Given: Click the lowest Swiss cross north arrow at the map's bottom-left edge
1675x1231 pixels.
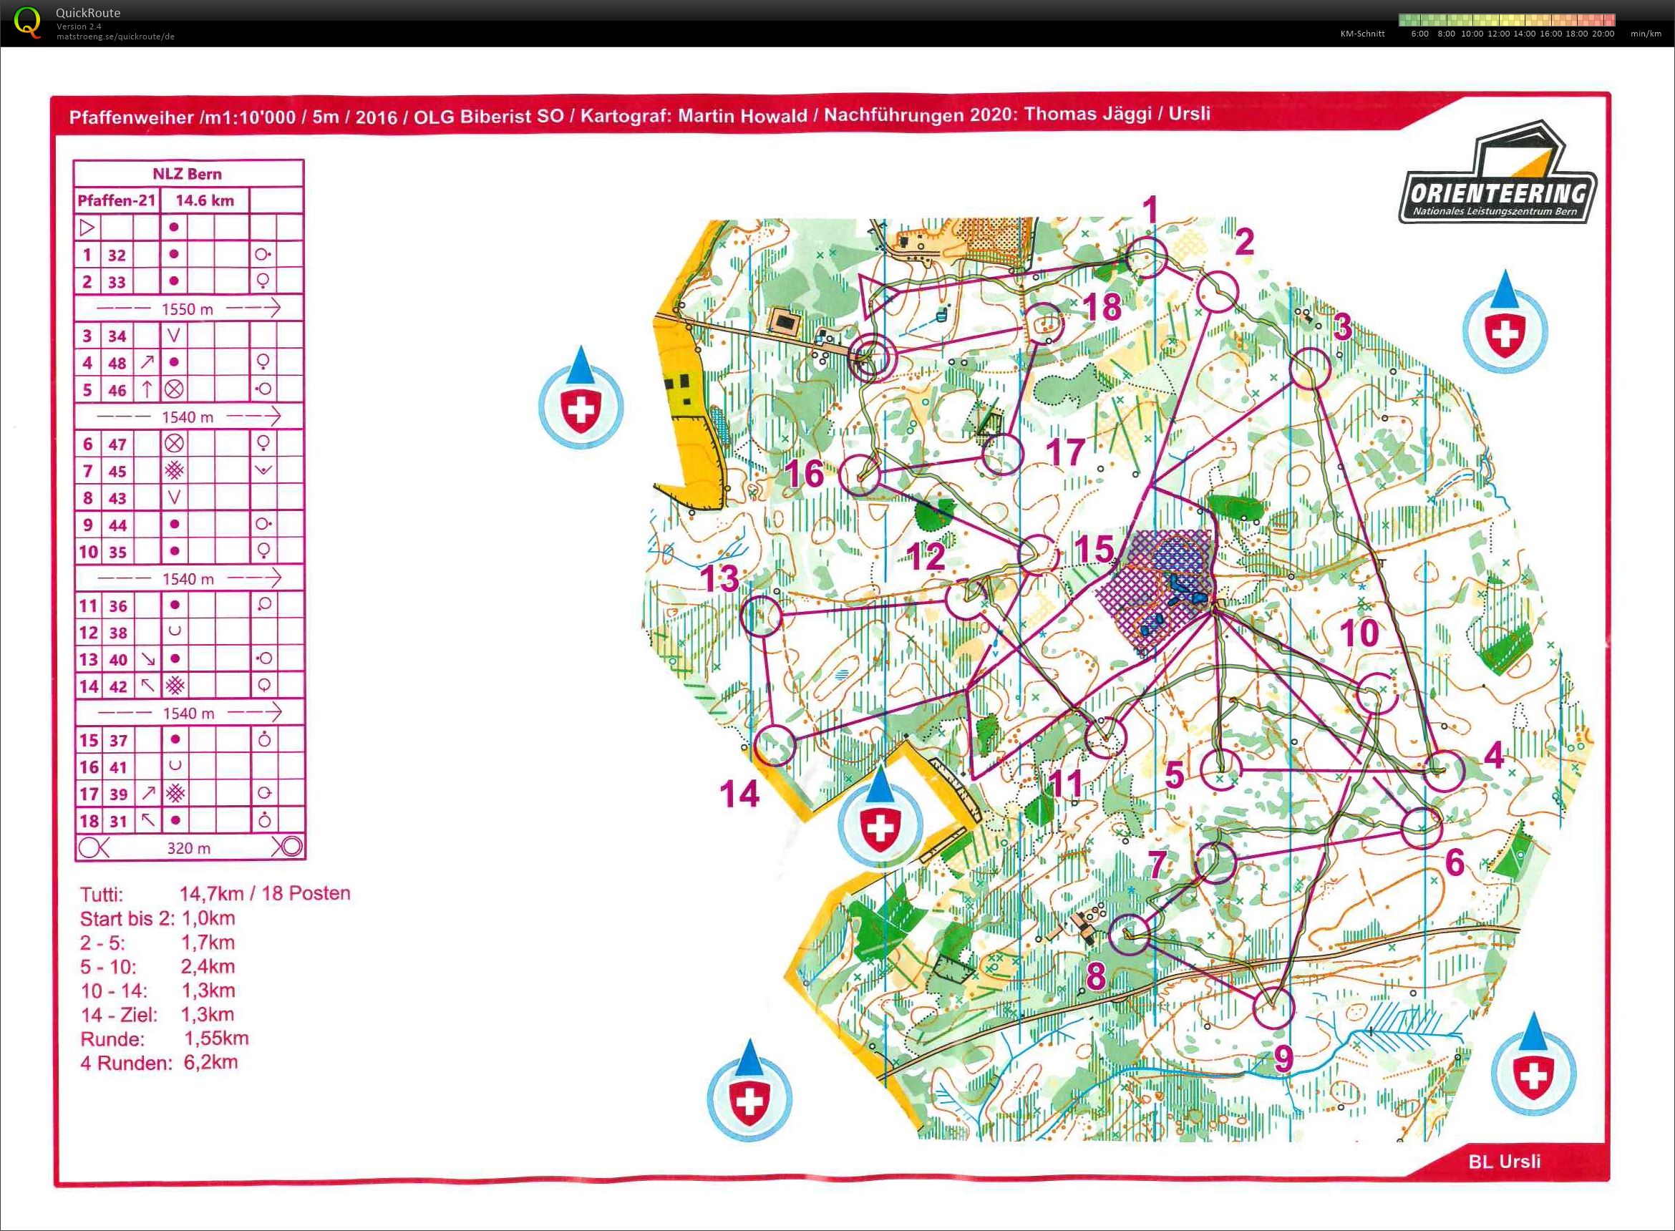Looking at the screenshot, I should pyautogui.click(x=749, y=1091).
